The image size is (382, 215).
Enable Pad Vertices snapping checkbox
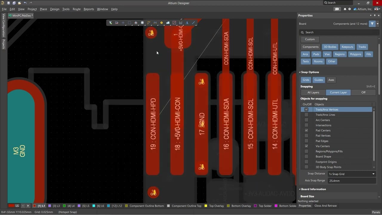(306, 136)
